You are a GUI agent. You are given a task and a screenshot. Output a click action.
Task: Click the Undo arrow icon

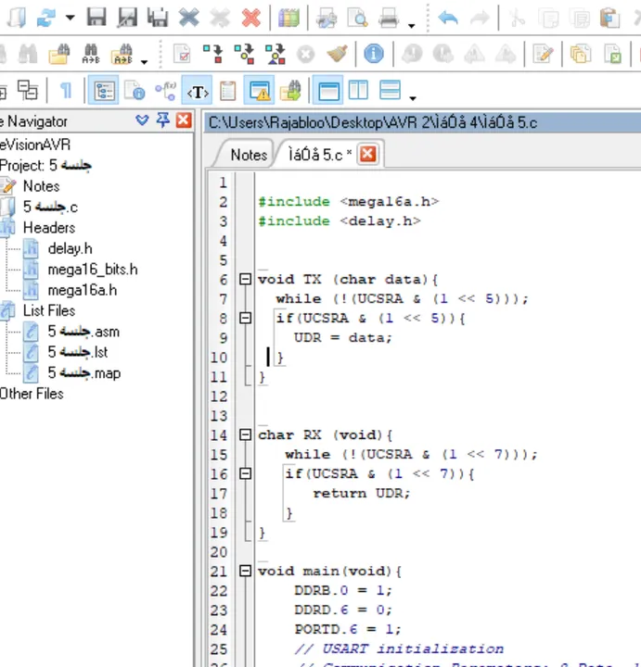pyautogui.click(x=448, y=19)
